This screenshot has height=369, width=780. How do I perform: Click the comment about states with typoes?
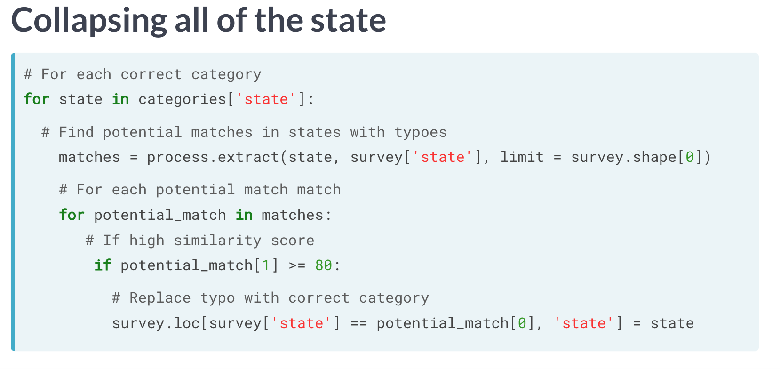pyautogui.click(x=244, y=132)
